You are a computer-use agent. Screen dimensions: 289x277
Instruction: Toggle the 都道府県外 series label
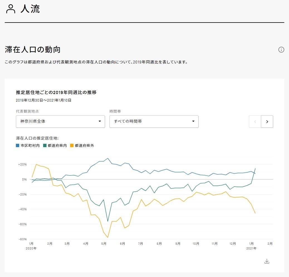pos(84,145)
